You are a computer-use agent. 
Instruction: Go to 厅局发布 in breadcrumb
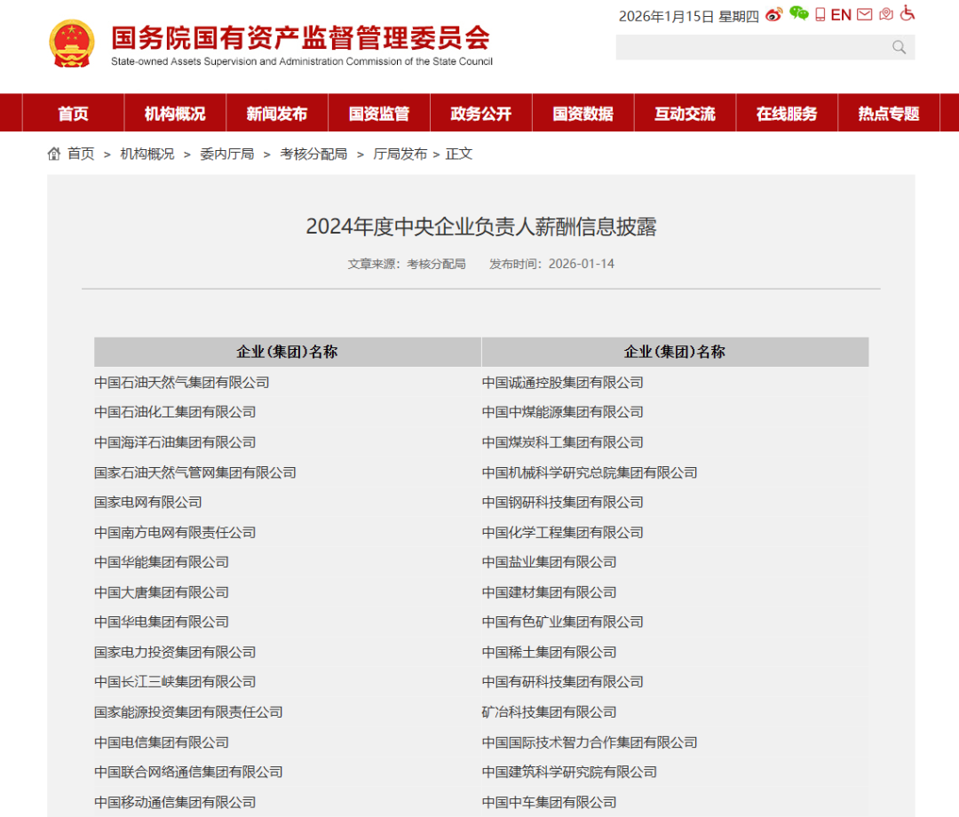tap(400, 155)
